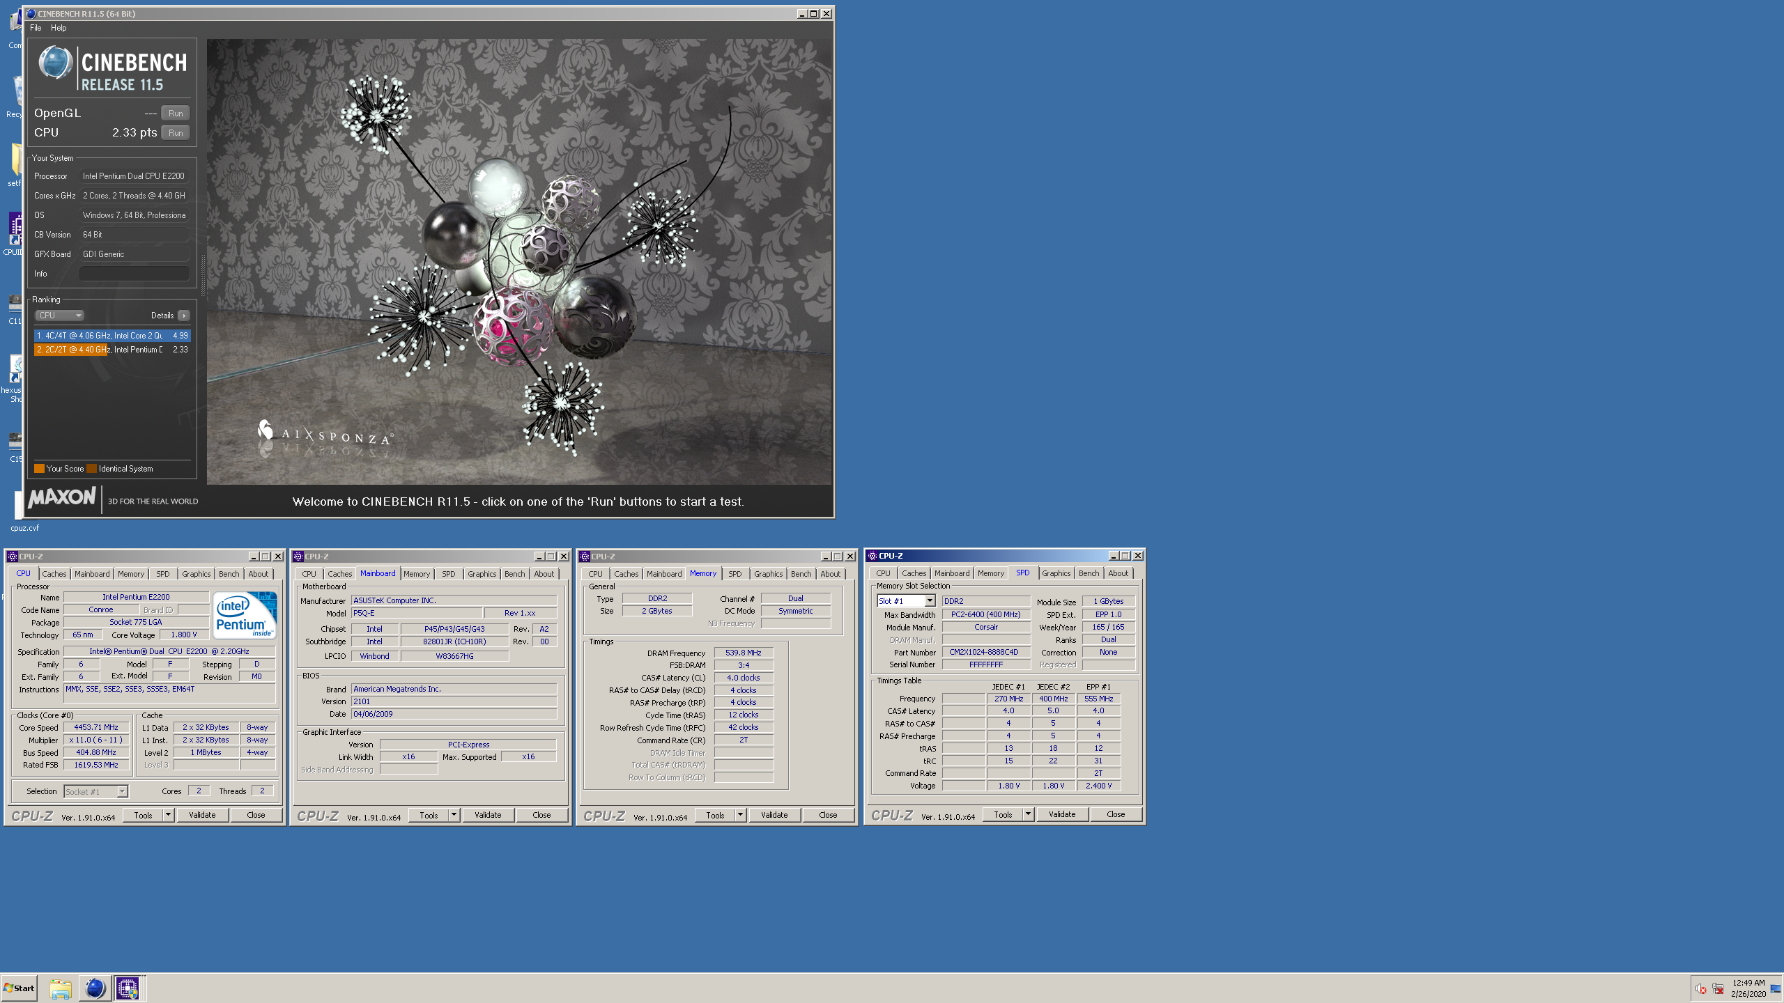Click the empty Info field in Cinebench
This screenshot has height=1003, width=1784.
pyautogui.click(x=134, y=274)
